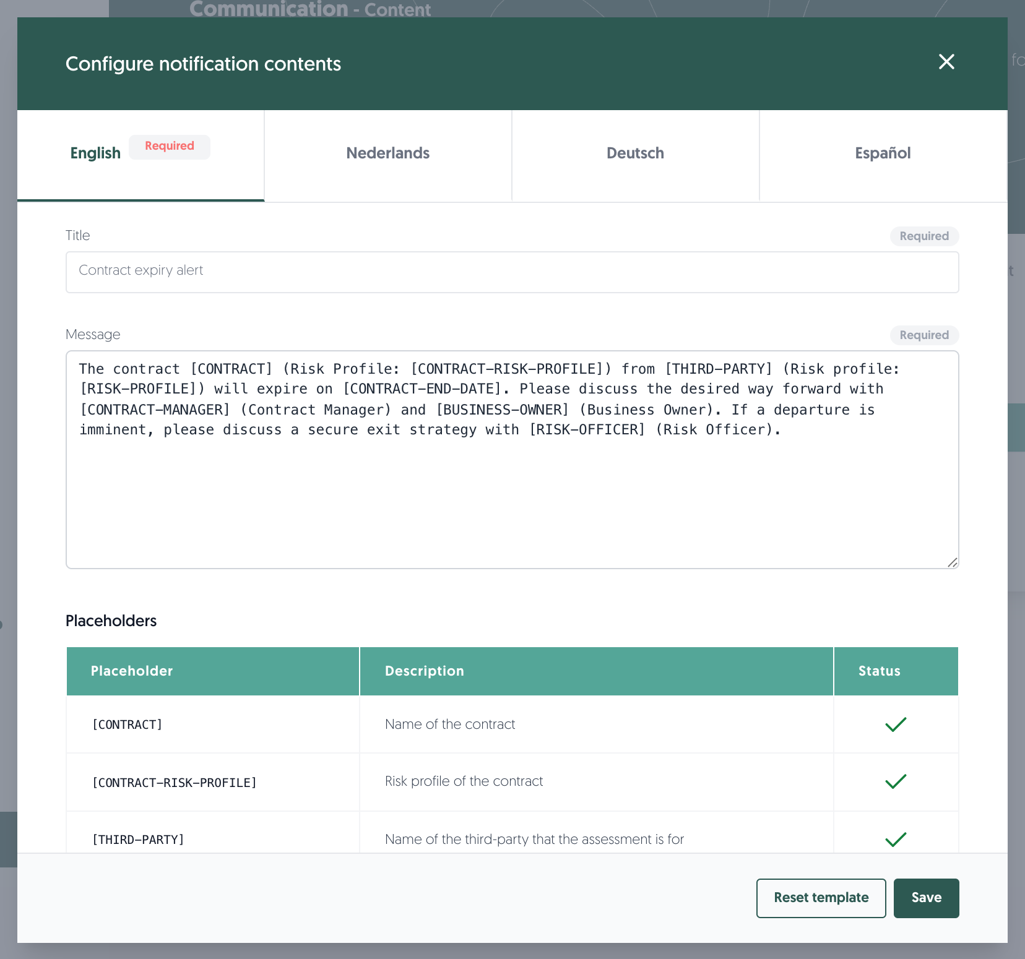Click the Reset template button

point(821,898)
